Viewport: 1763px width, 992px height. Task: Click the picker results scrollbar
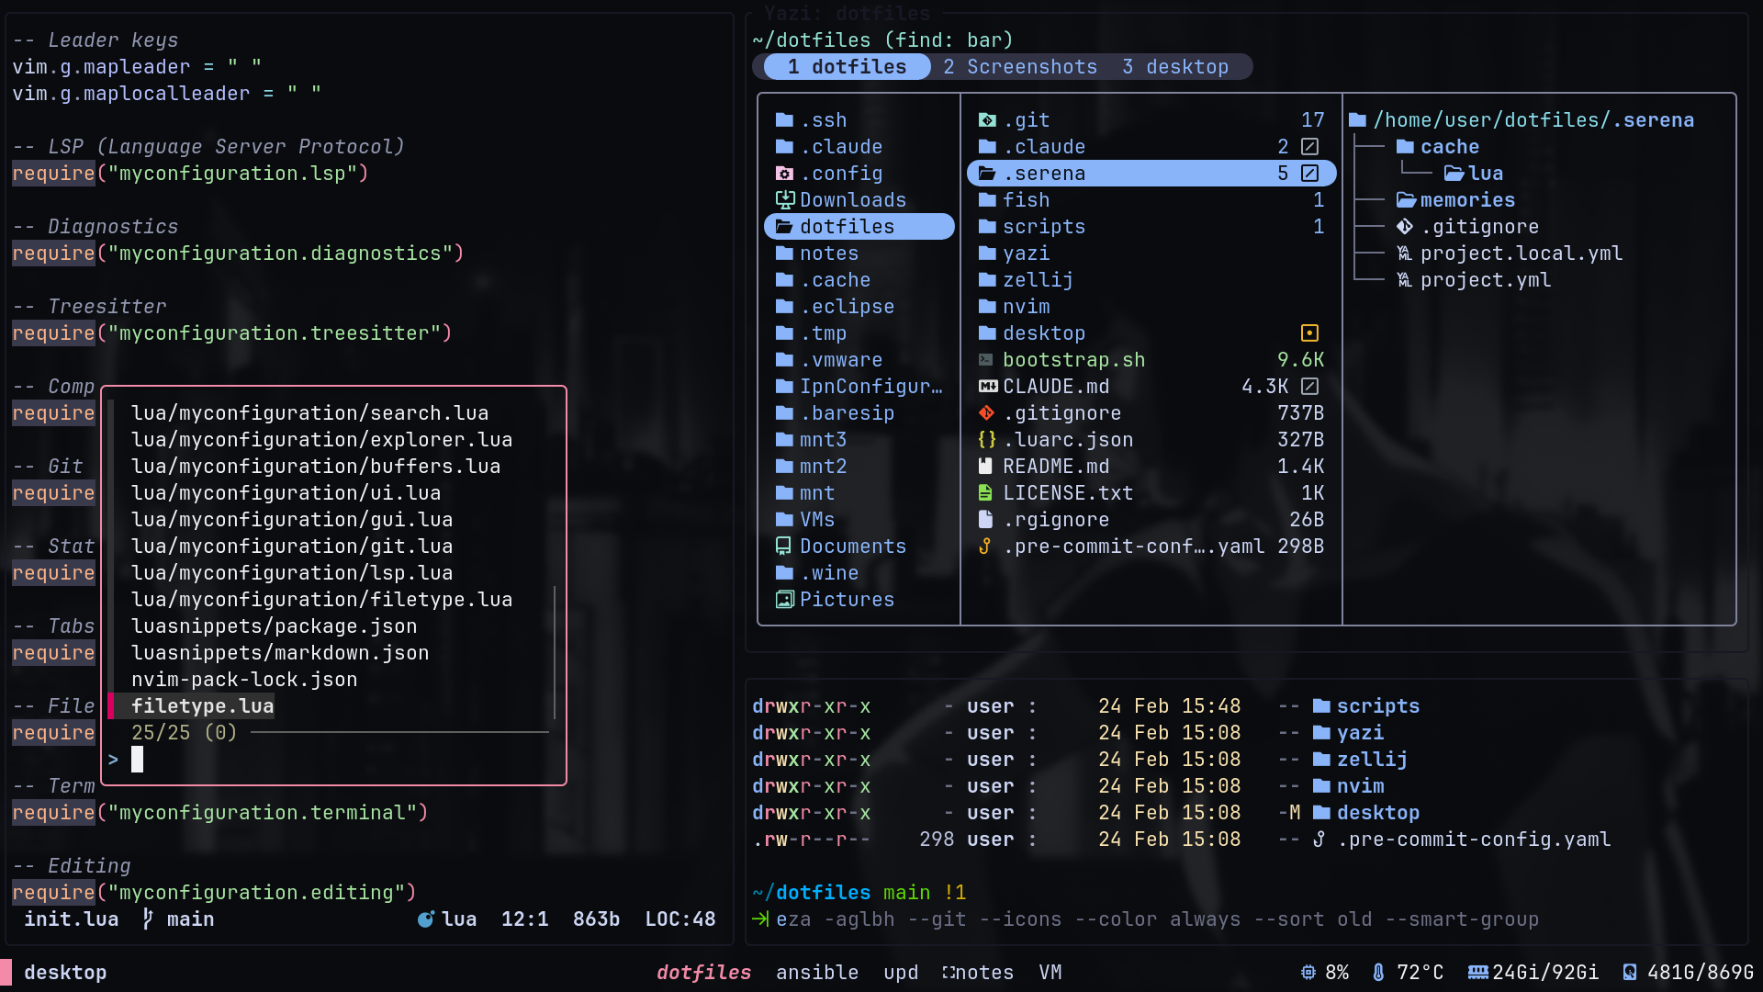555,653
